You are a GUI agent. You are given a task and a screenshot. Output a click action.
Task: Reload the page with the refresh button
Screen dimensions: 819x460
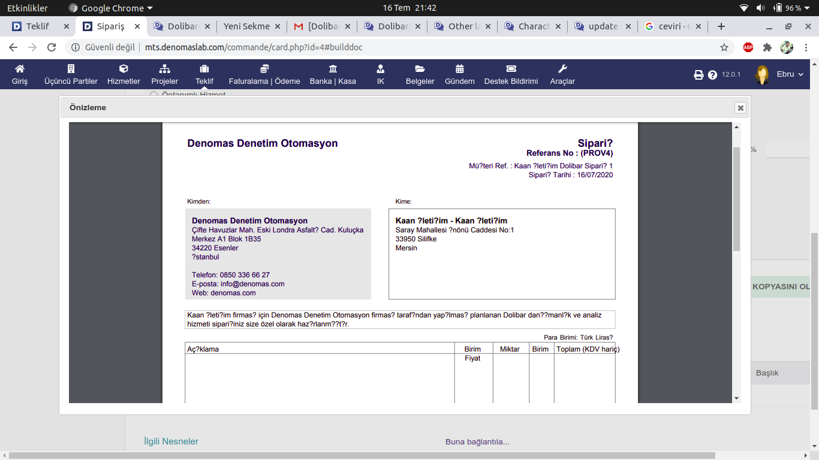pos(52,47)
